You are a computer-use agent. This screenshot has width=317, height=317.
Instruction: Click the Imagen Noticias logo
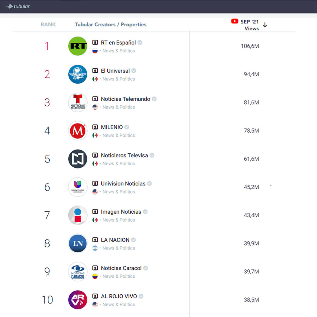coord(78,215)
